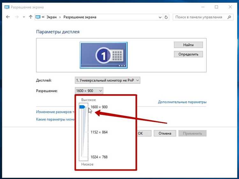Screen dimensions: 239x179
Task: Click the 'Высокое' slider label
Action: pos(89,100)
